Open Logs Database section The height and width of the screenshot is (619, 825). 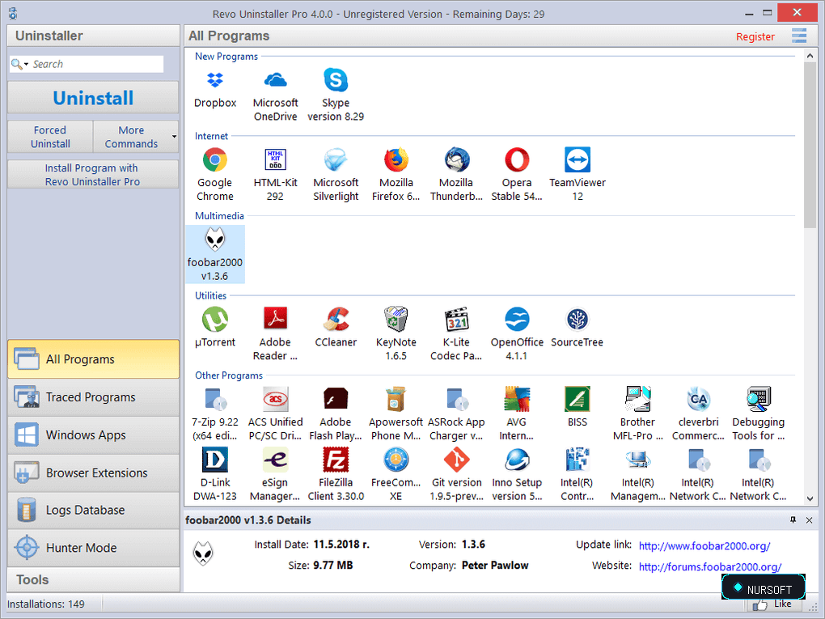(x=93, y=510)
